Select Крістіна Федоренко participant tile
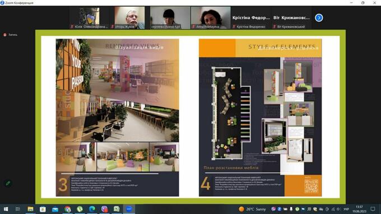The image size is (381, 214). pos(251,18)
